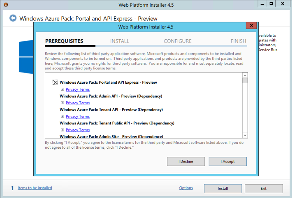Close the inner prerequisites dialog
Screen dimensions: 292x198
[x=251, y=26]
